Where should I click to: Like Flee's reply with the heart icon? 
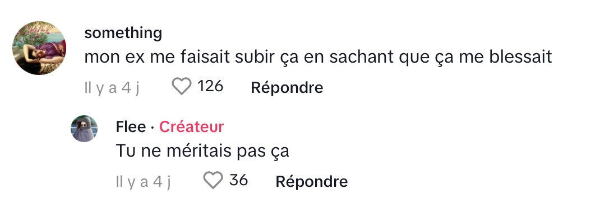tap(213, 180)
